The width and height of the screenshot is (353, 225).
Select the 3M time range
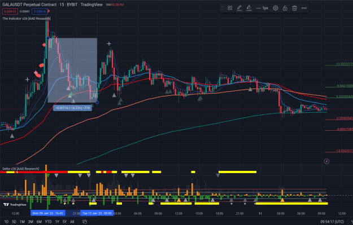[x=30, y=222]
